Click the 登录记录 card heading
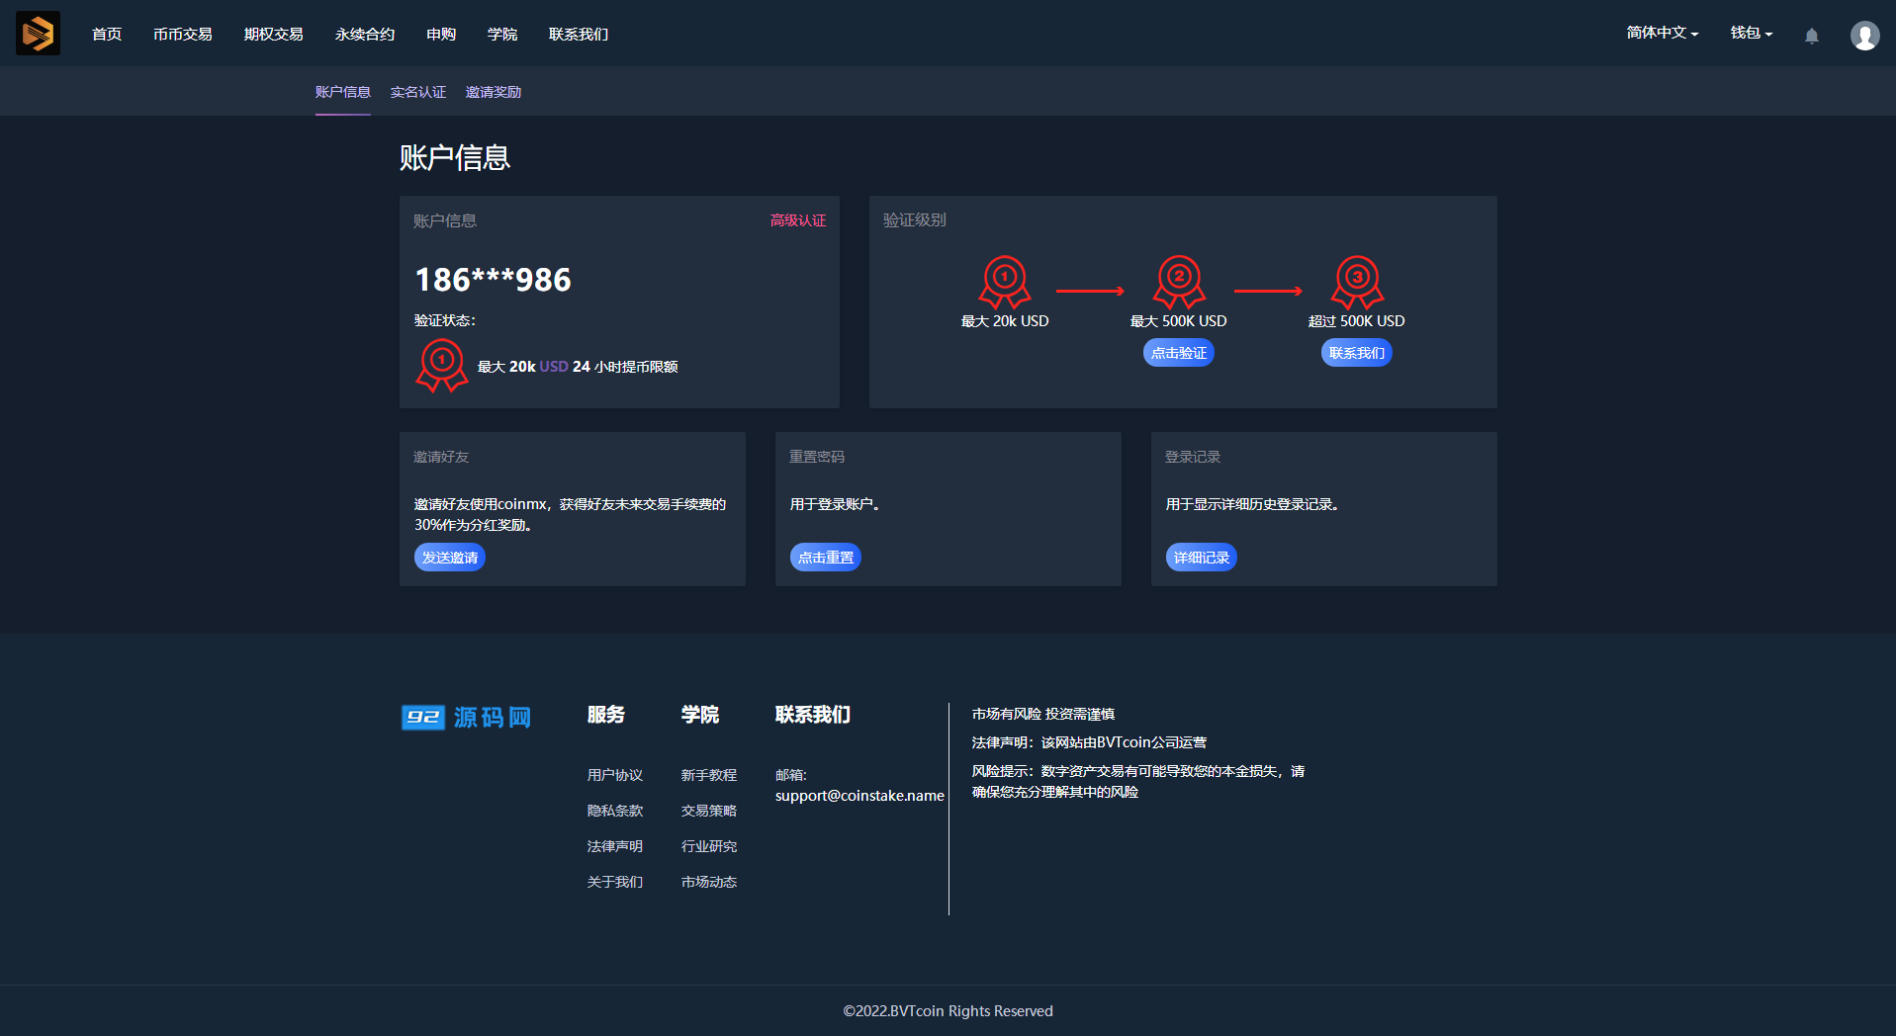This screenshot has width=1896, height=1036. [1193, 457]
